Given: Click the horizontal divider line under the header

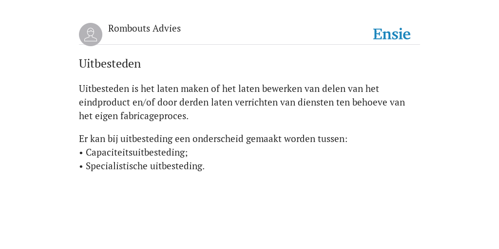Looking at the screenshot, I should click(x=249, y=45).
